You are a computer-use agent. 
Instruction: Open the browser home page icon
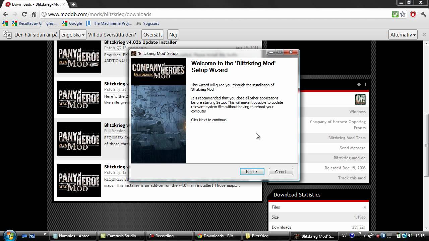[x=34, y=14]
